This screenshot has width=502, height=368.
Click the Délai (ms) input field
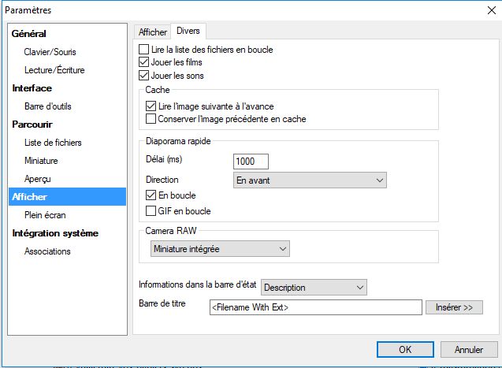point(251,162)
